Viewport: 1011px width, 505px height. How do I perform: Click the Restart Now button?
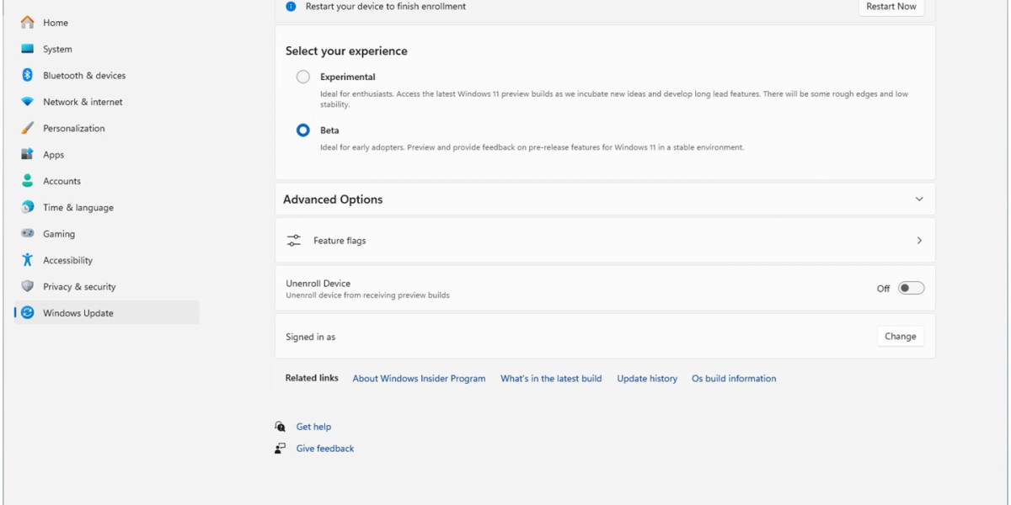[x=891, y=6]
